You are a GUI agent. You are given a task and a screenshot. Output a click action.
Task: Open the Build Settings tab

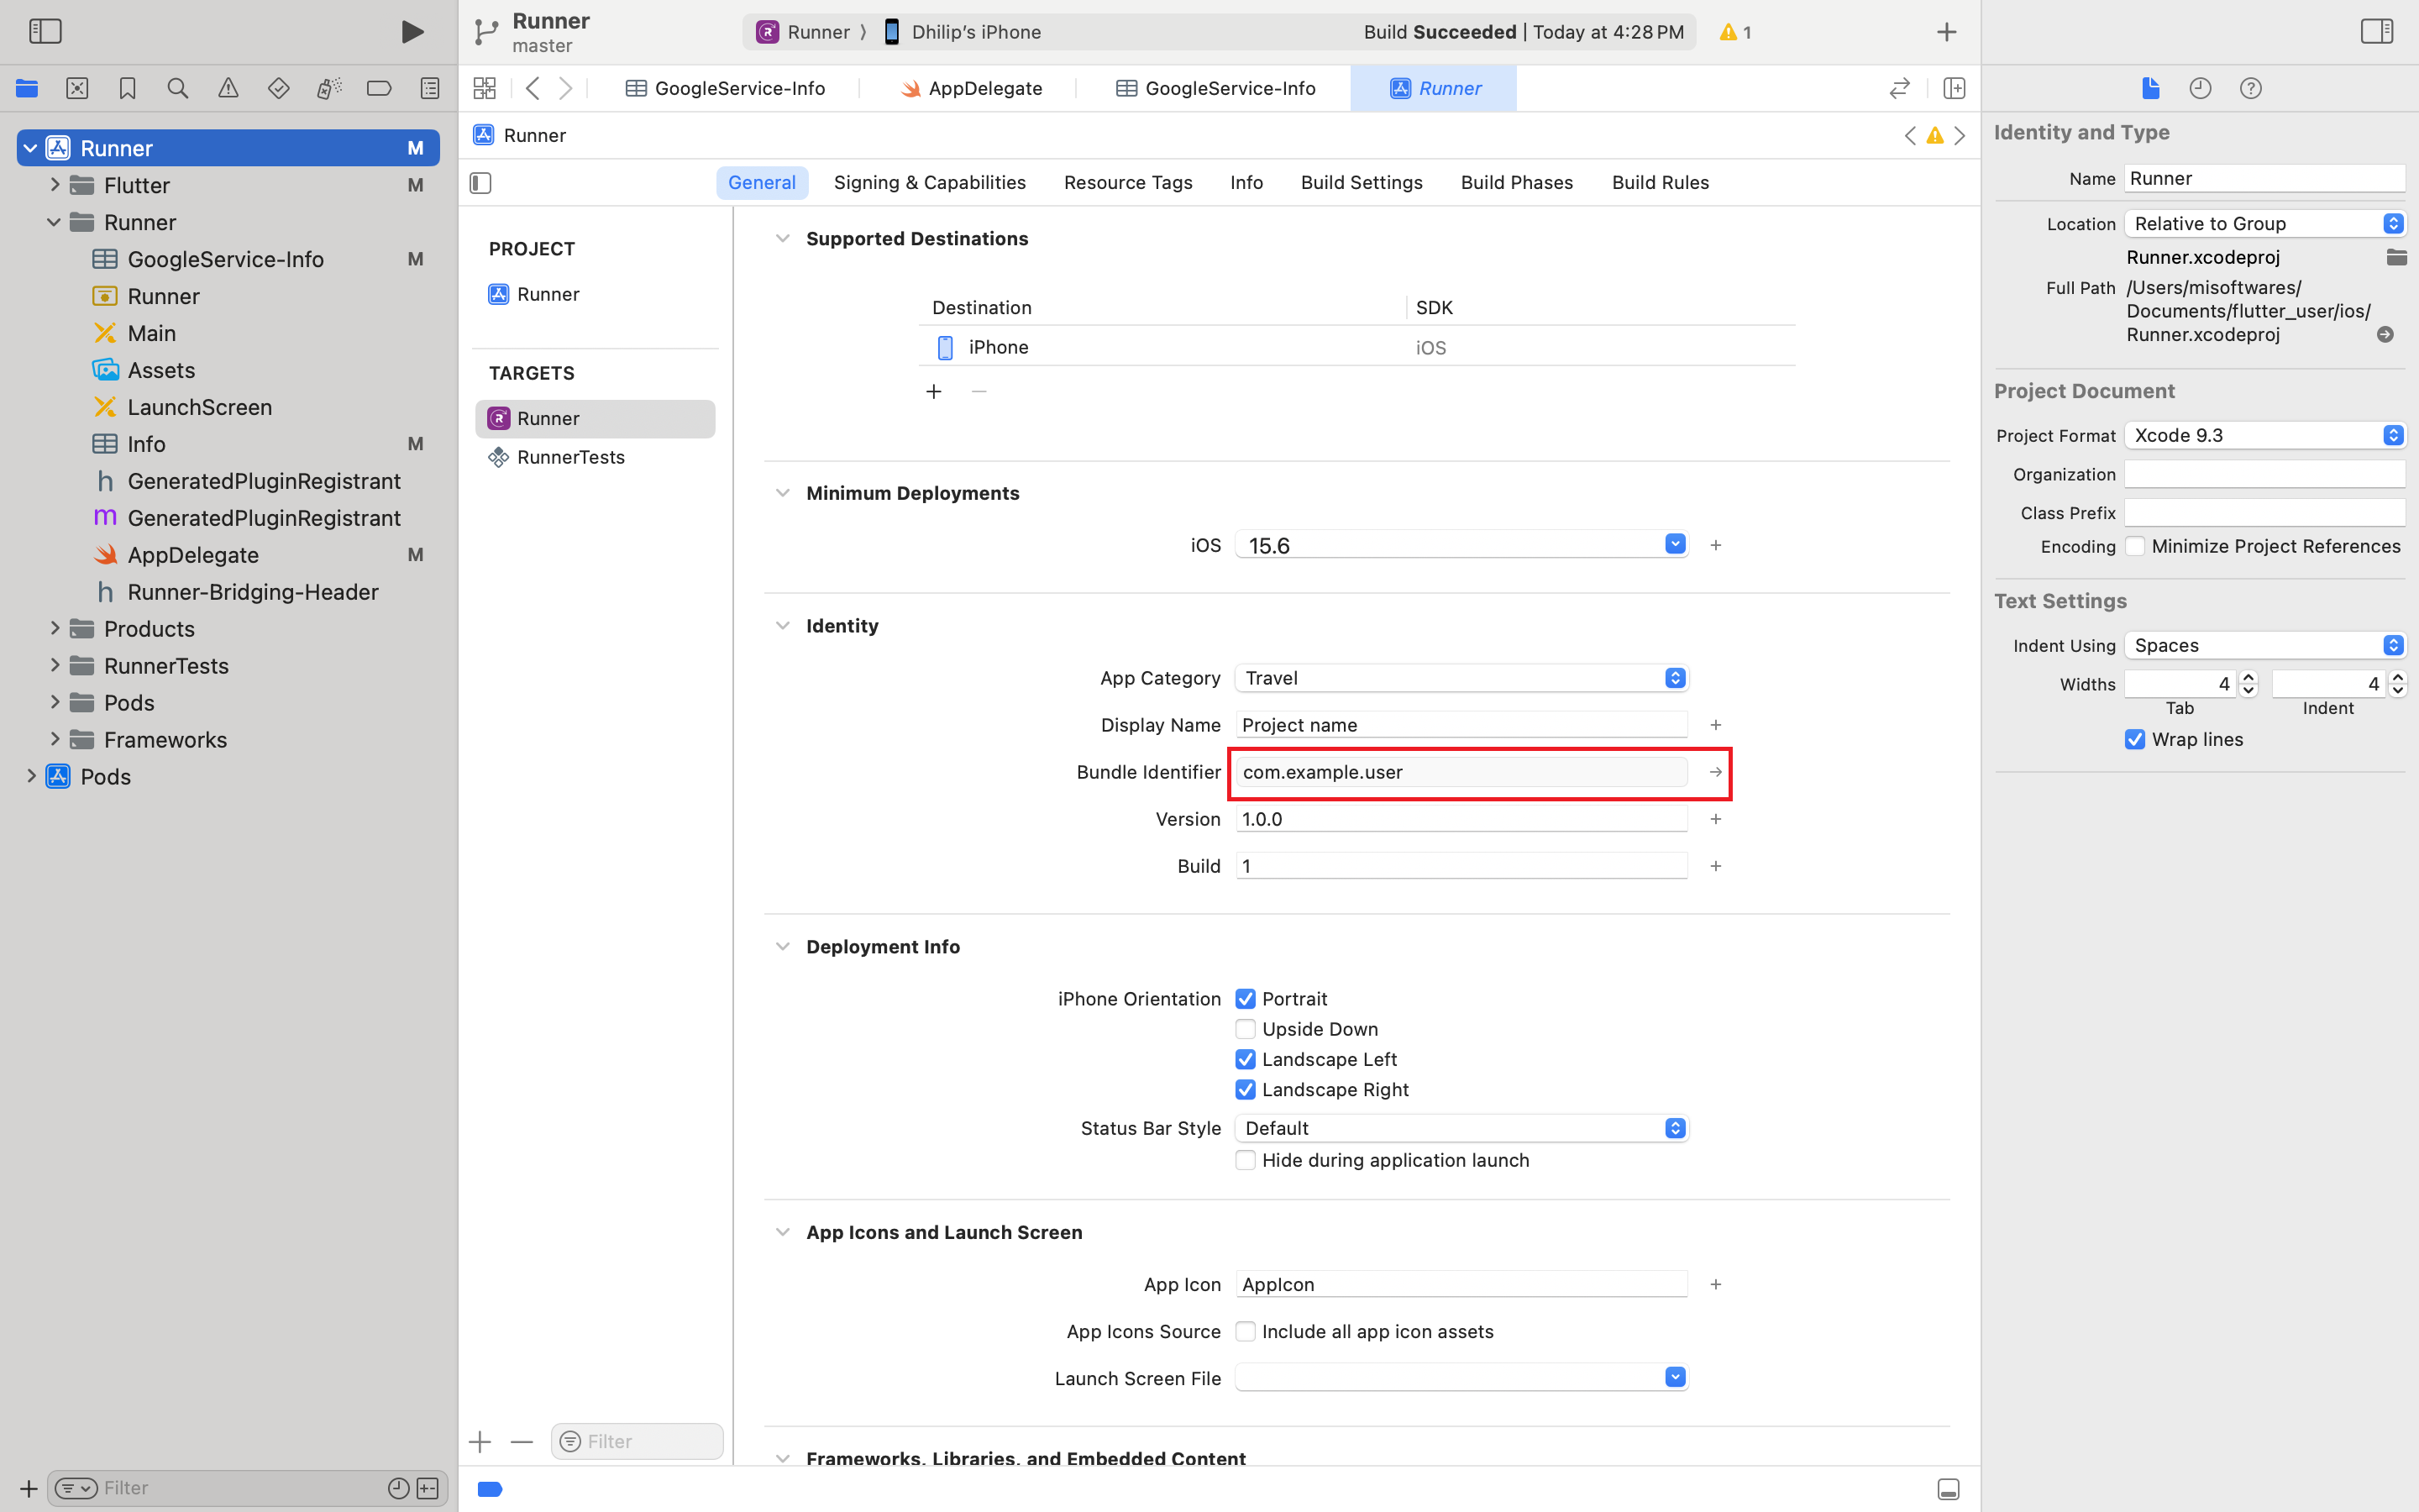1362,182
